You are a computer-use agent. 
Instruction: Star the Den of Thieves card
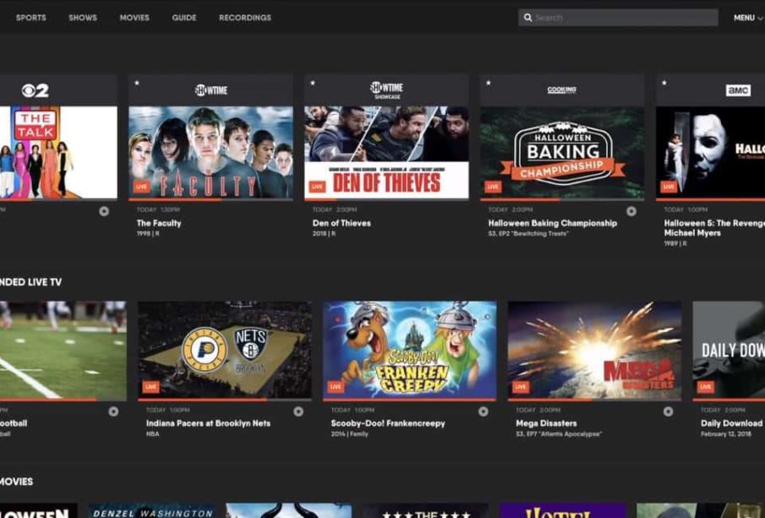pos(313,84)
